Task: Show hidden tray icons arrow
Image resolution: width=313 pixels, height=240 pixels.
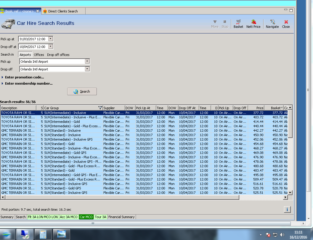Action: pos(261,235)
